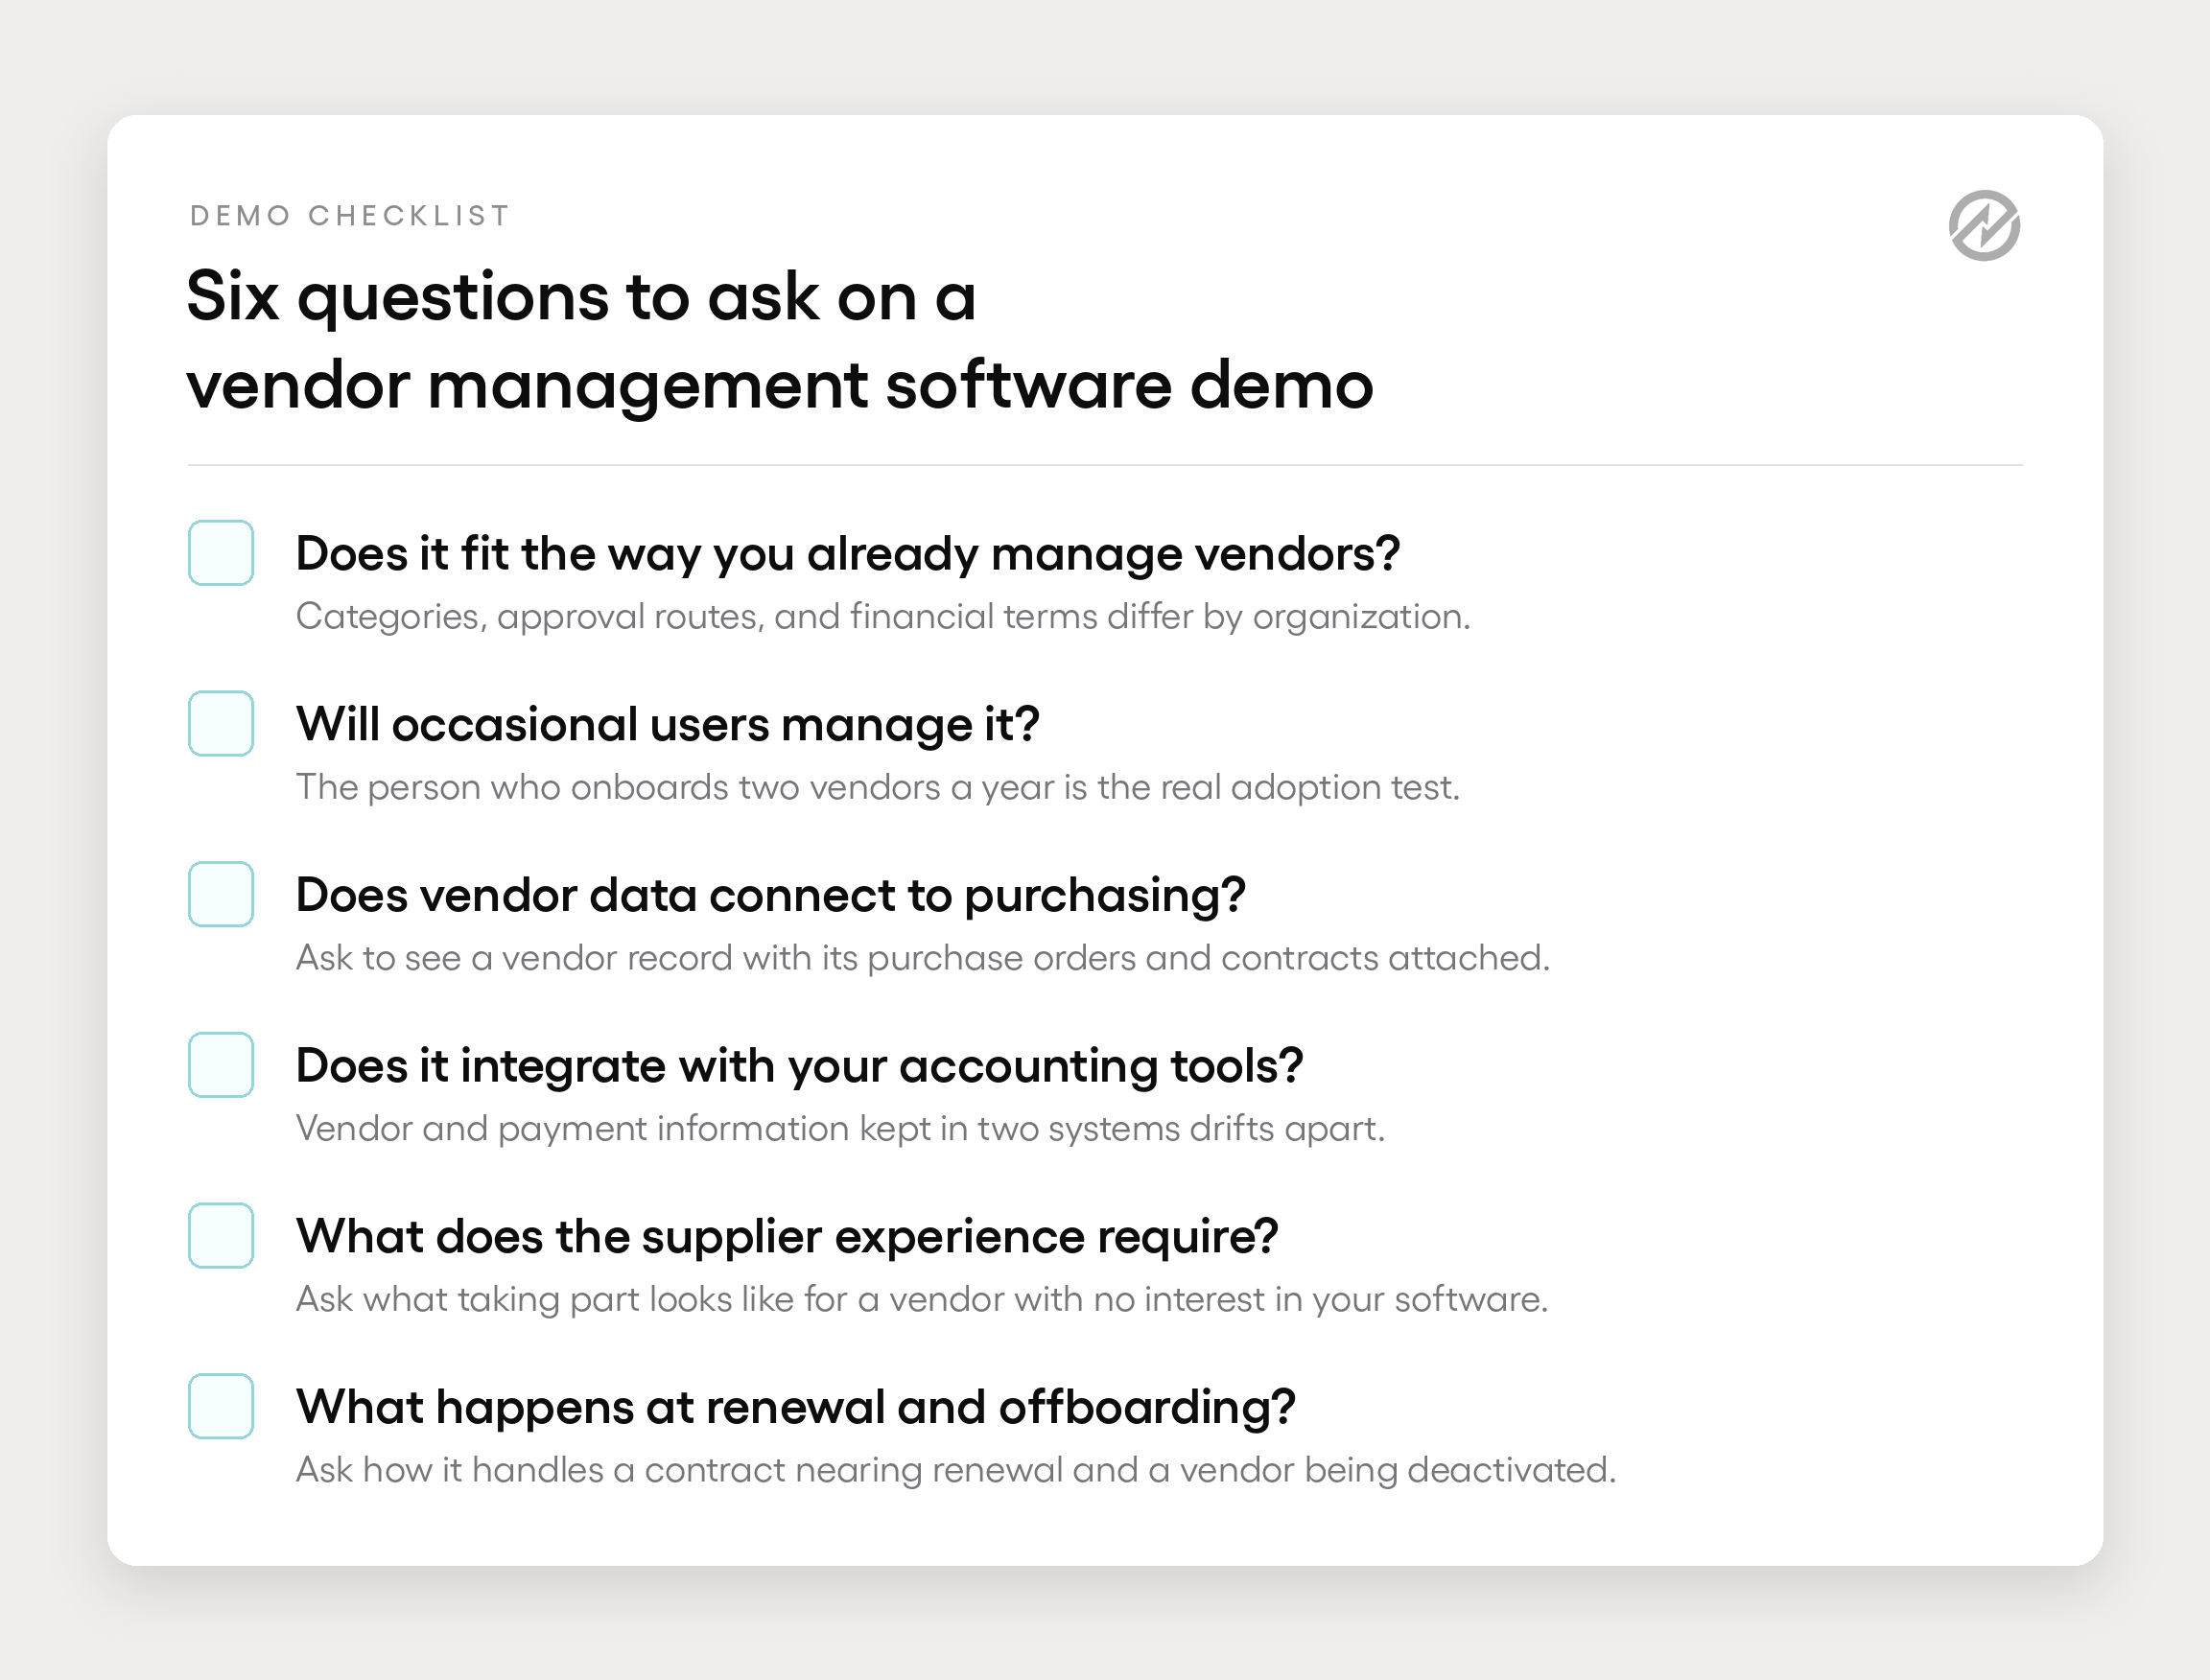Select 'Vendor and payment information kept in two systems' line
2210x1680 pixels.
(x=840, y=1129)
